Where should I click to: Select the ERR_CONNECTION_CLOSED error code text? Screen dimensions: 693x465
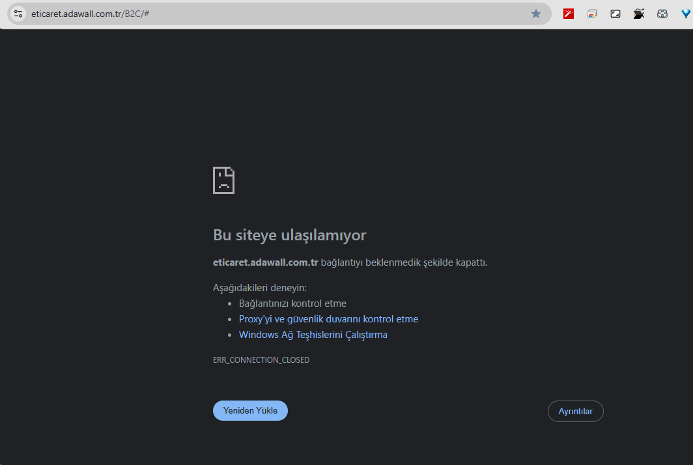coord(261,359)
